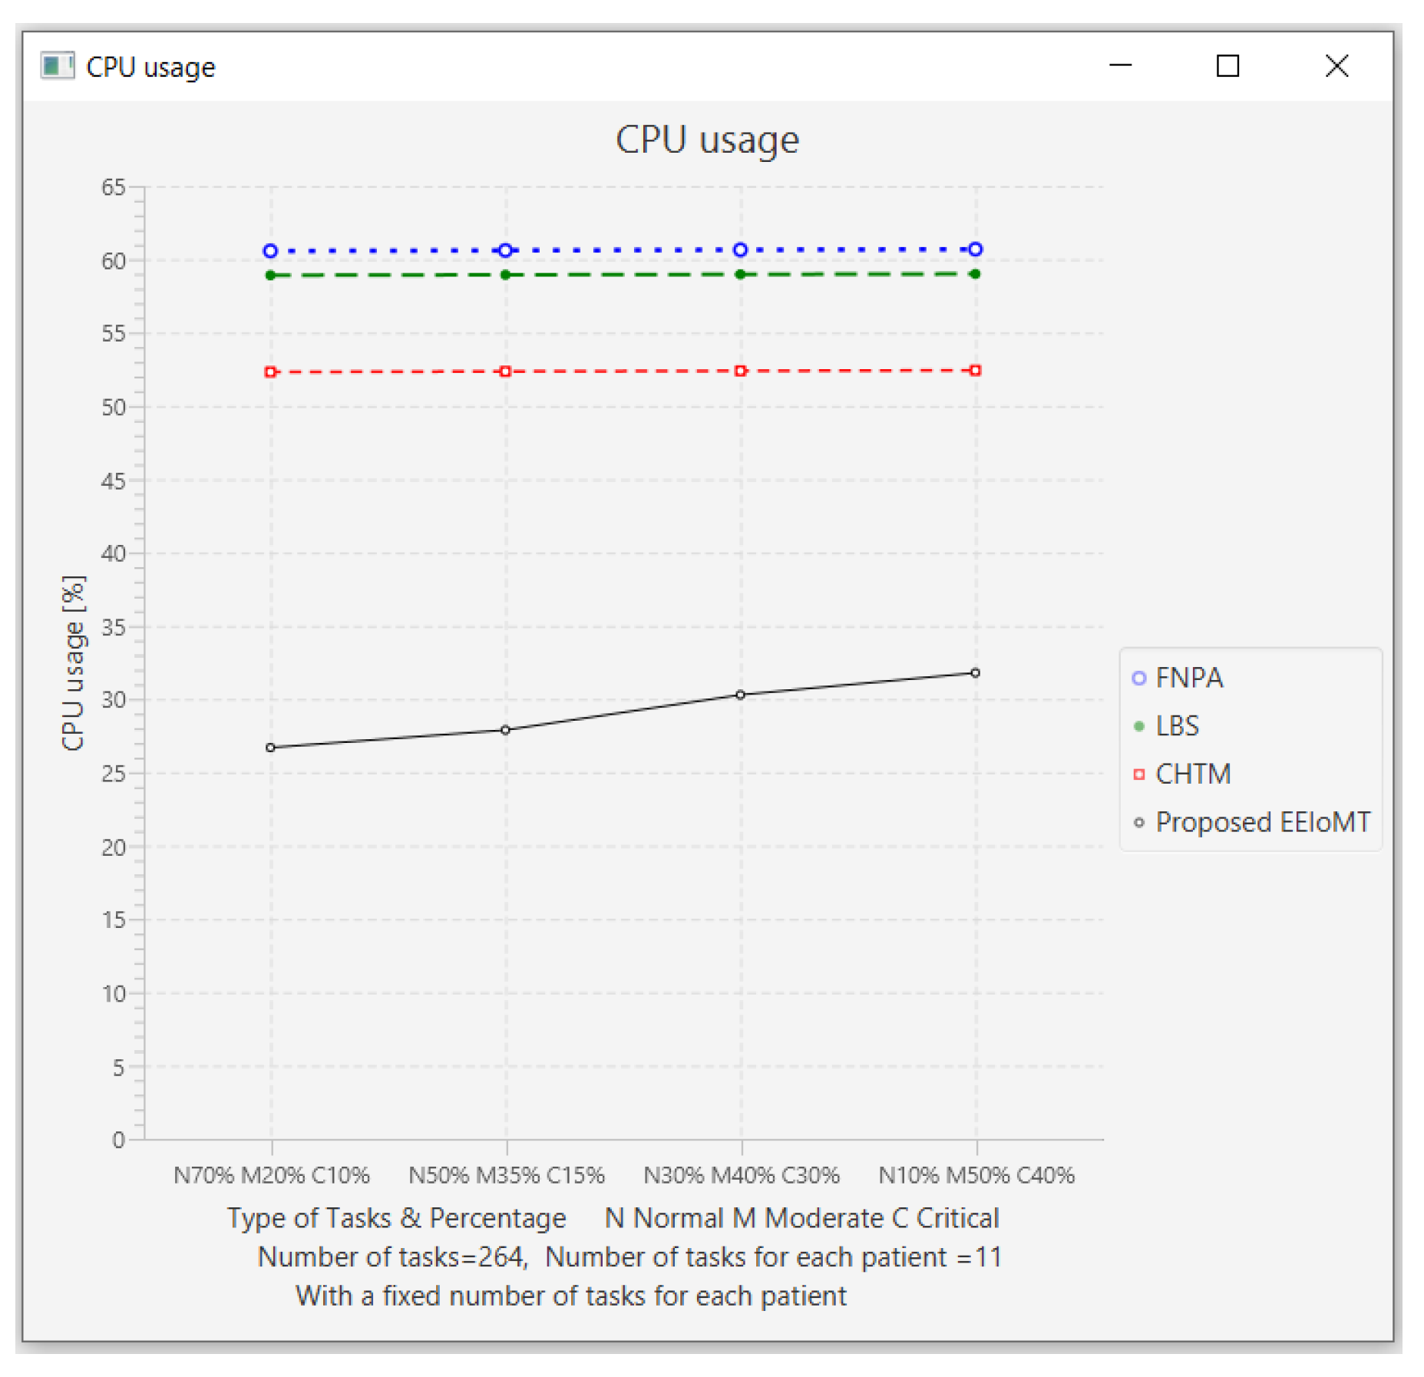Screen dimensions: 1424x1377
Task: Click the EEIoMT data point at N10% M50% C40%
Action: [975, 673]
